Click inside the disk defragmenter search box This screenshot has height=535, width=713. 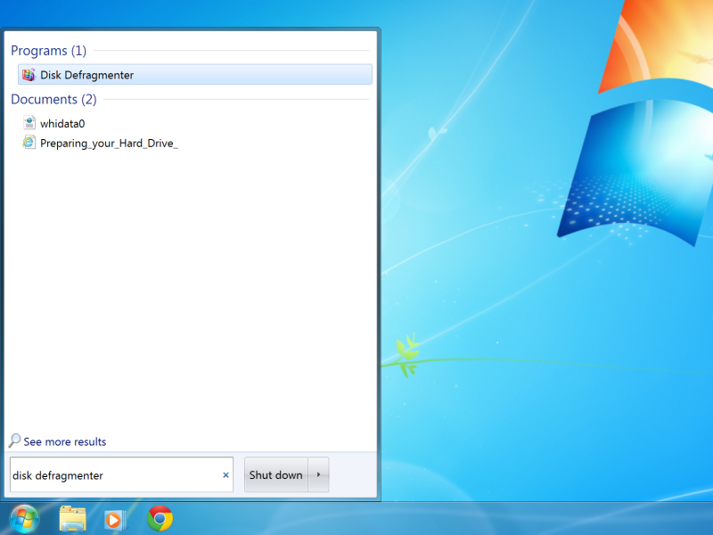click(x=116, y=474)
